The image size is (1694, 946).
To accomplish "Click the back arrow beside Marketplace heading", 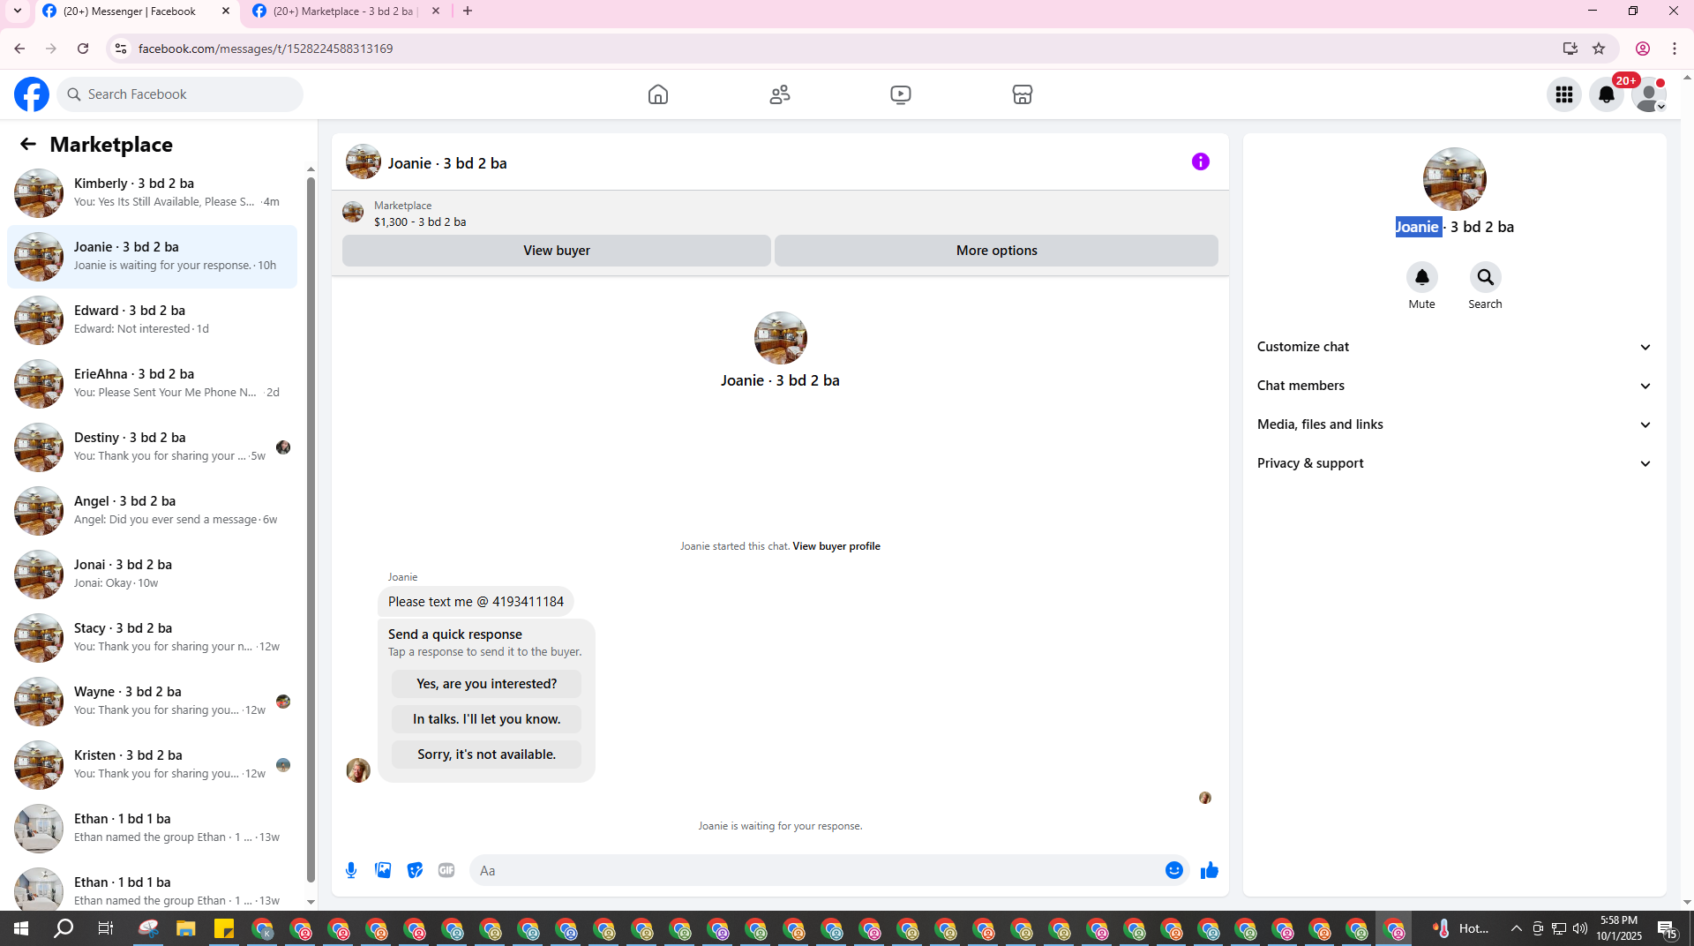I will point(28,144).
